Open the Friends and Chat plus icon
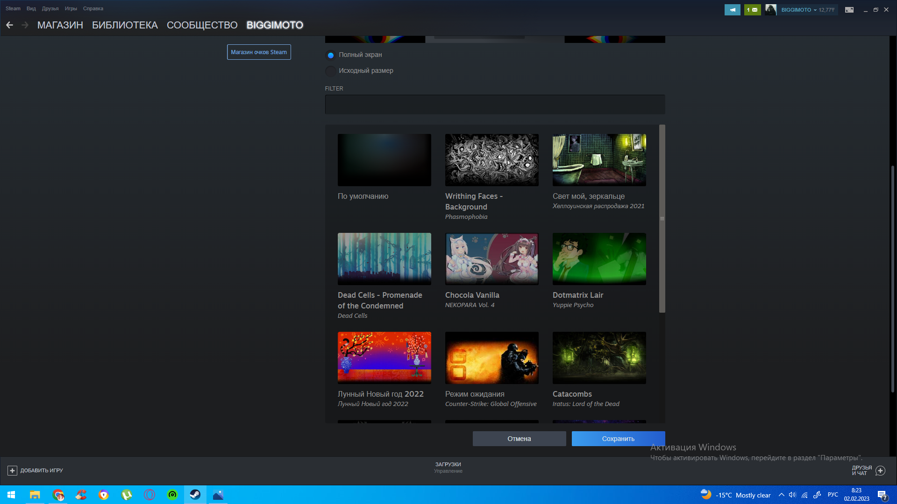This screenshot has width=897, height=504. [880, 470]
